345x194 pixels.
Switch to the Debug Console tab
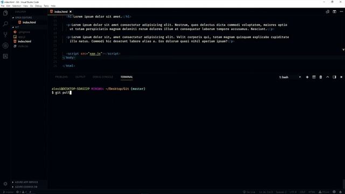pyautogui.click(x=103, y=77)
